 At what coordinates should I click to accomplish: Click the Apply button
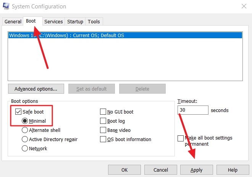[196, 170]
